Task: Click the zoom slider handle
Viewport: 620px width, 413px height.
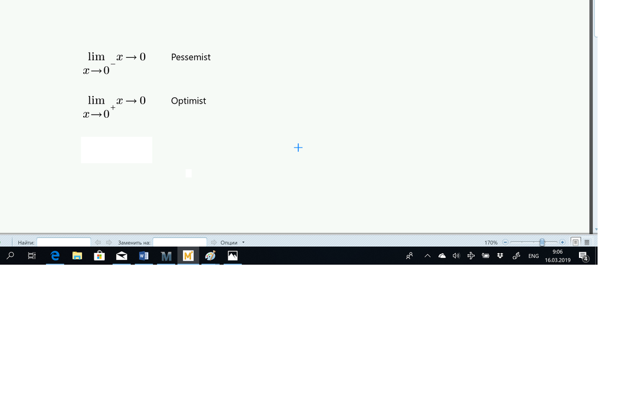Action: point(542,242)
